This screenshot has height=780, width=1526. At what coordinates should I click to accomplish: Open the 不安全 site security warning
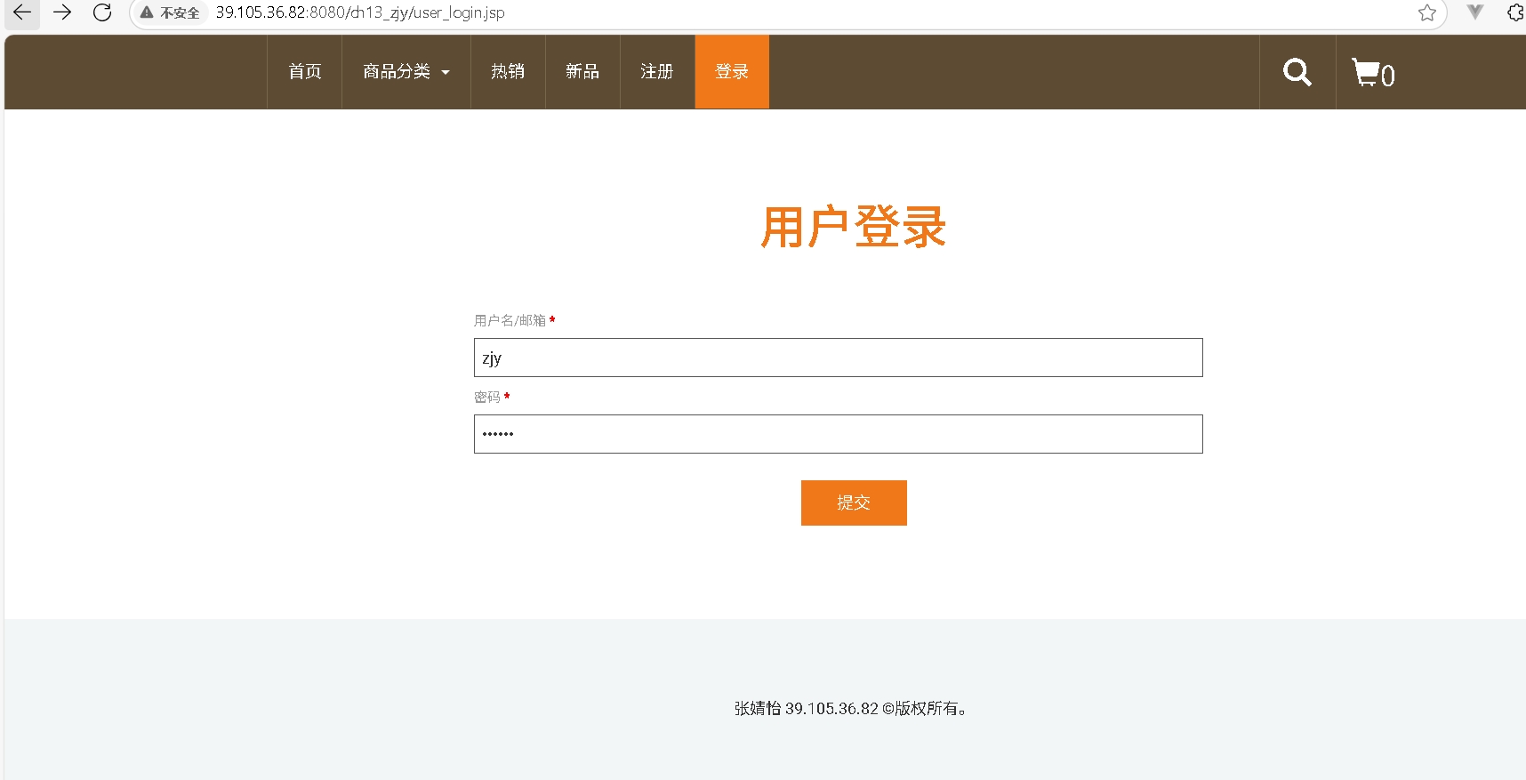[170, 13]
